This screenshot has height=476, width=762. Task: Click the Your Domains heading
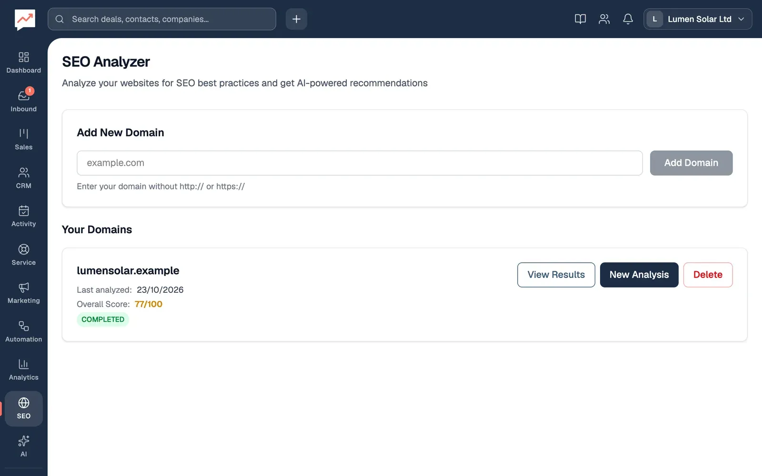(x=97, y=229)
